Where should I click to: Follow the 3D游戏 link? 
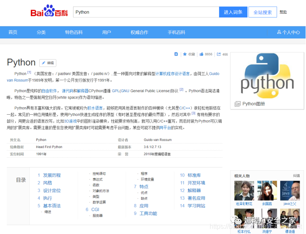70,121
